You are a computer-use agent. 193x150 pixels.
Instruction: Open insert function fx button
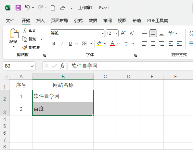pyautogui.click(x=62, y=66)
